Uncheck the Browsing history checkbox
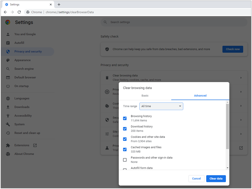This screenshot has width=252, height=189. (125, 118)
